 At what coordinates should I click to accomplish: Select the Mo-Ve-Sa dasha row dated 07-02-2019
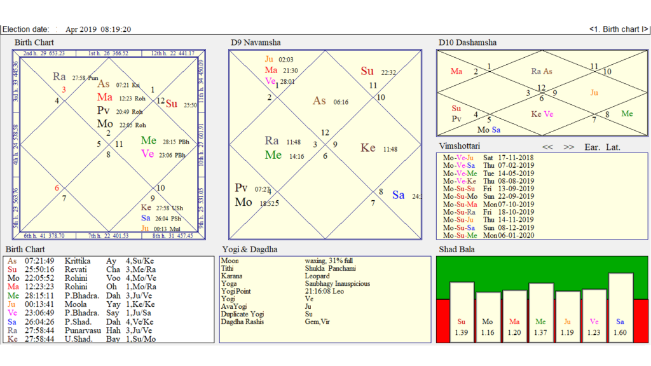(488, 166)
